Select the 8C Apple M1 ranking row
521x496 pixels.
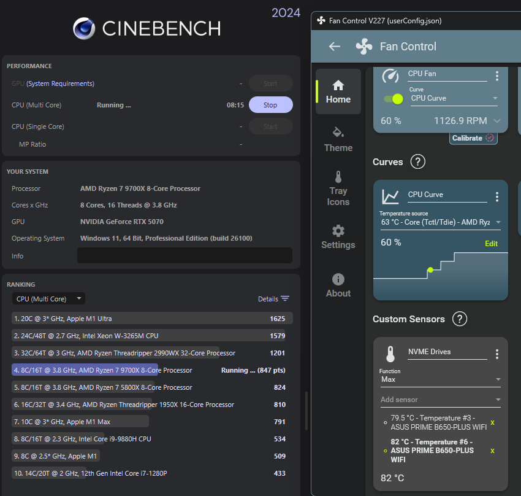pos(152,456)
